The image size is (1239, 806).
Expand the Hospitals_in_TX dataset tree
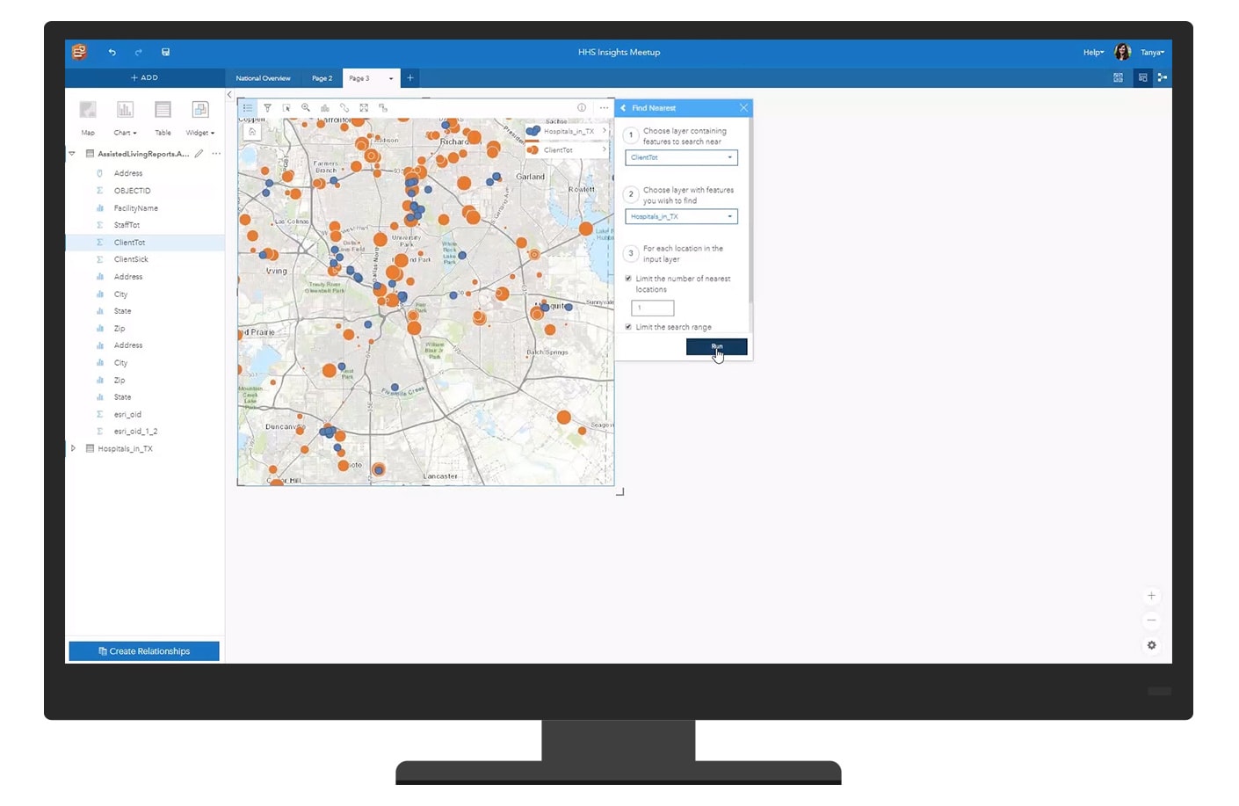(73, 448)
